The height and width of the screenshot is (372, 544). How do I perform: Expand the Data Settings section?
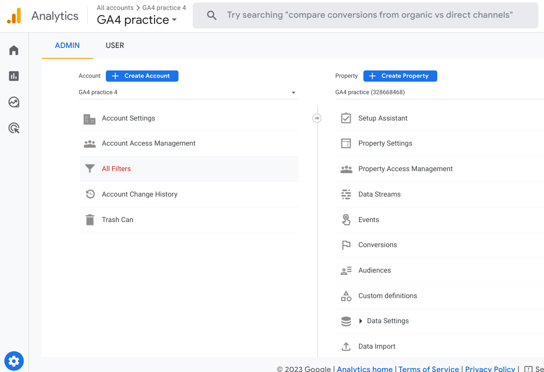point(361,321)
